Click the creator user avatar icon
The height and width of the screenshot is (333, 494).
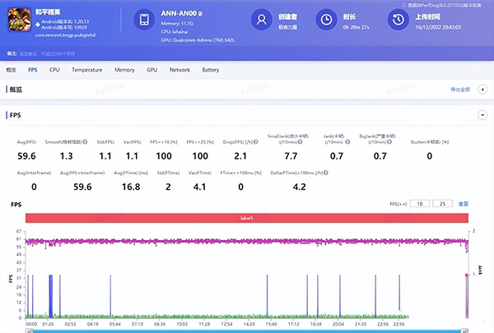(261, 19)
